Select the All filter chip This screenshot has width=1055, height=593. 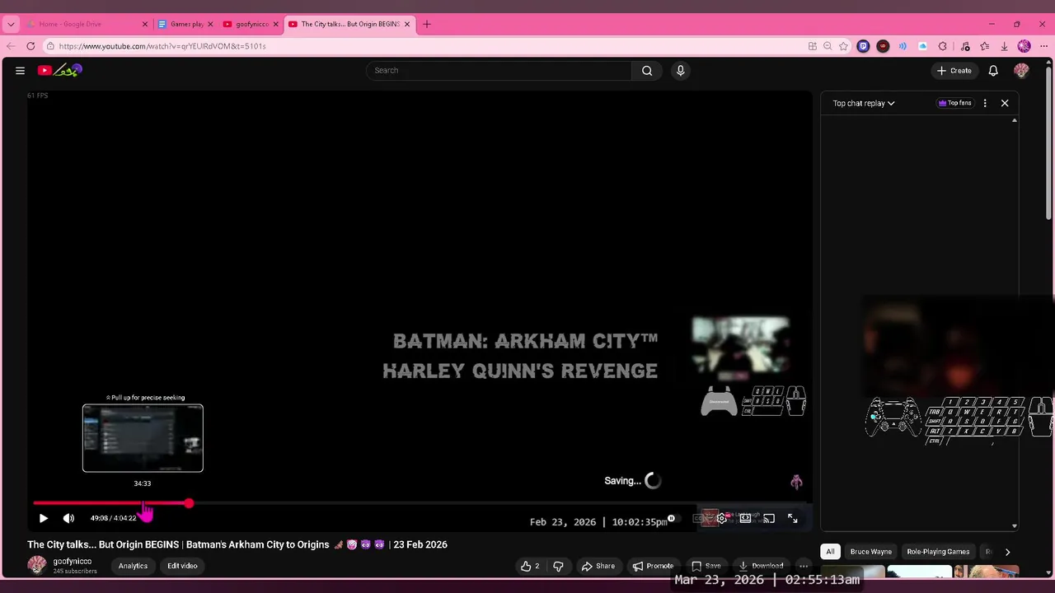830,552
